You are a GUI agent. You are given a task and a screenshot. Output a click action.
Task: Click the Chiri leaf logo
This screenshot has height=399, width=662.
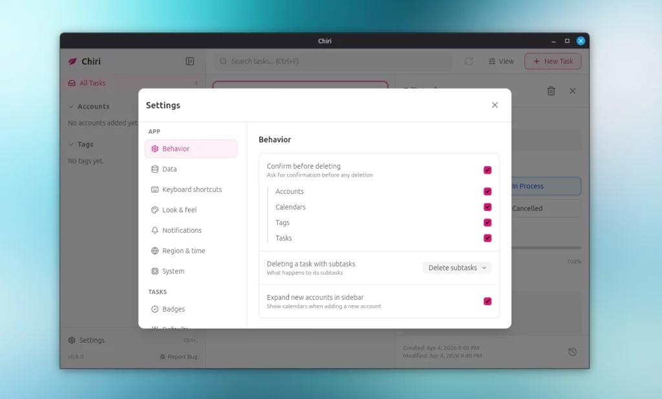(73, 61)
